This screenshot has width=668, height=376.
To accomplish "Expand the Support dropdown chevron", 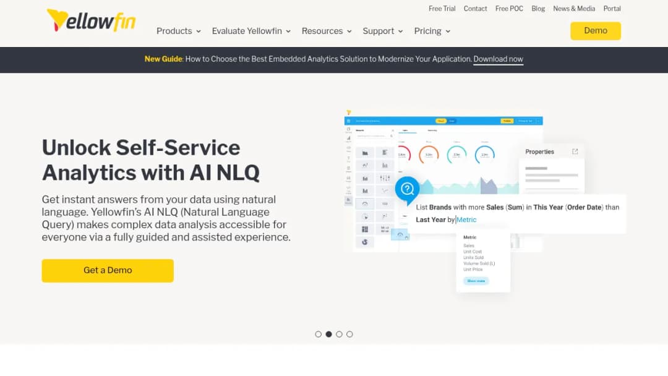I will coord(400,32).
